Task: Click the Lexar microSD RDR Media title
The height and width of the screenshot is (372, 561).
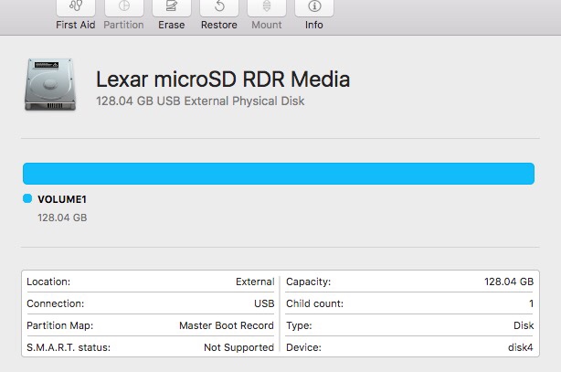Action: 223,80
